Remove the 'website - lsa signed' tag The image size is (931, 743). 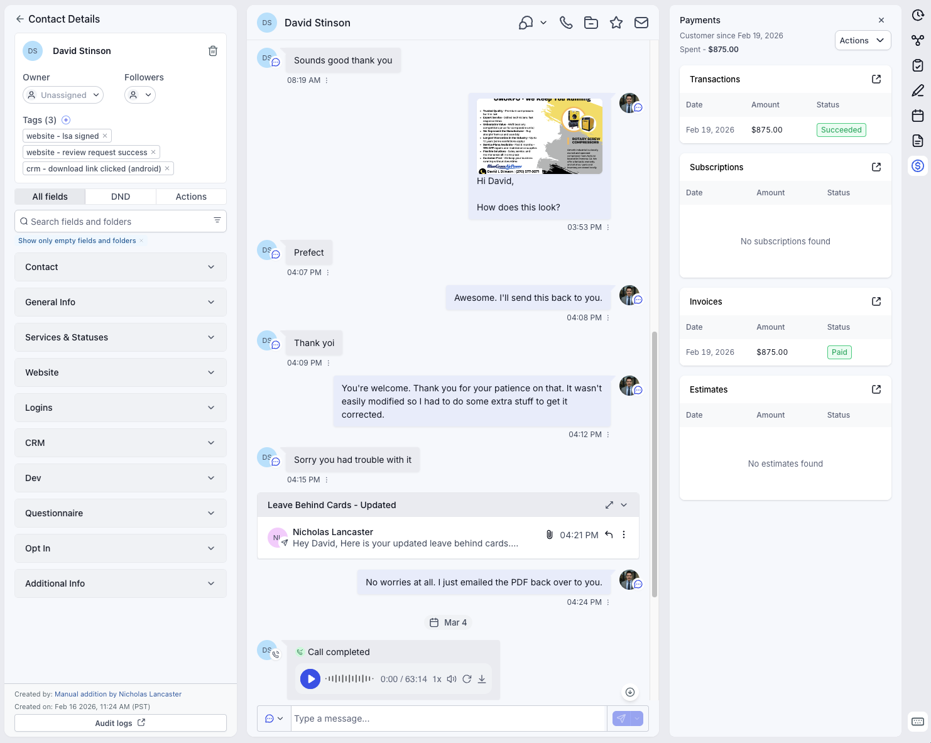coord(104,136)
